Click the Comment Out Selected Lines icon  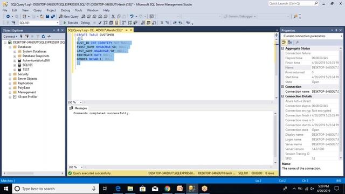[x=162, y=23]
